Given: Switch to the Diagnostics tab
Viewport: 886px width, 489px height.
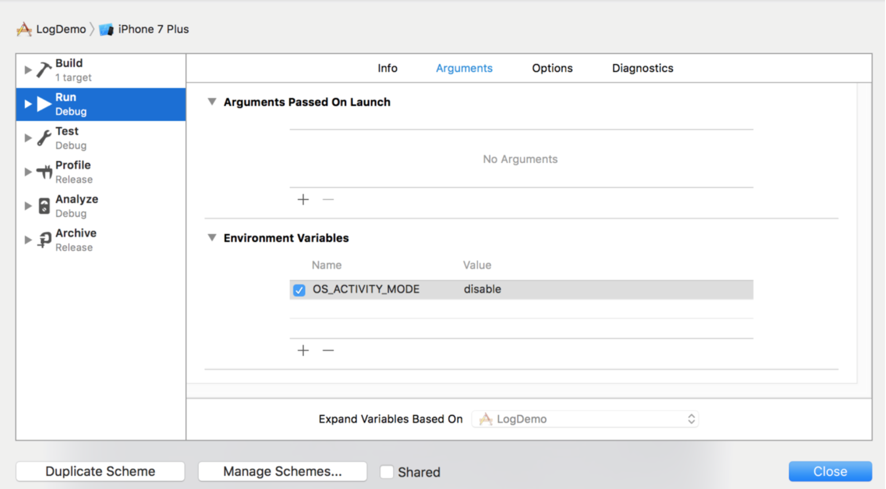Looking at the screenshot, I should 643,68.
